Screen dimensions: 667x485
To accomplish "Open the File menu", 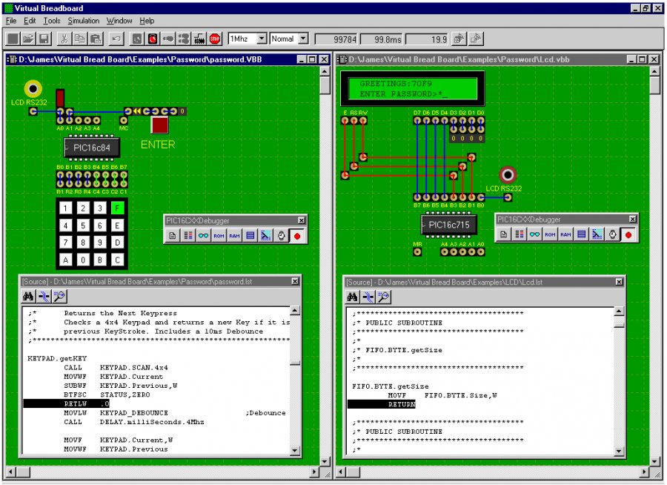I will [x=11, y=21].
